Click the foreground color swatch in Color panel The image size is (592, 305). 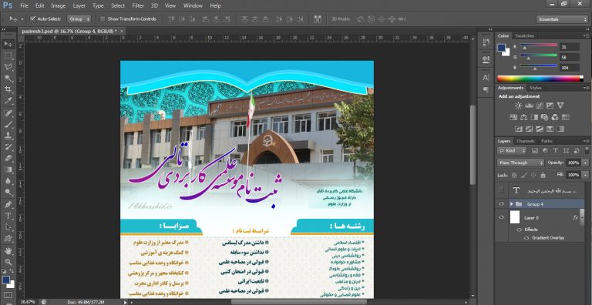point(501,48)
